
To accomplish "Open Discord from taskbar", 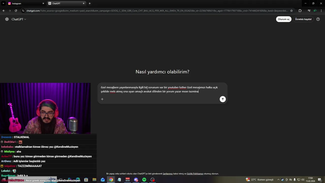I will click(136, 180).
